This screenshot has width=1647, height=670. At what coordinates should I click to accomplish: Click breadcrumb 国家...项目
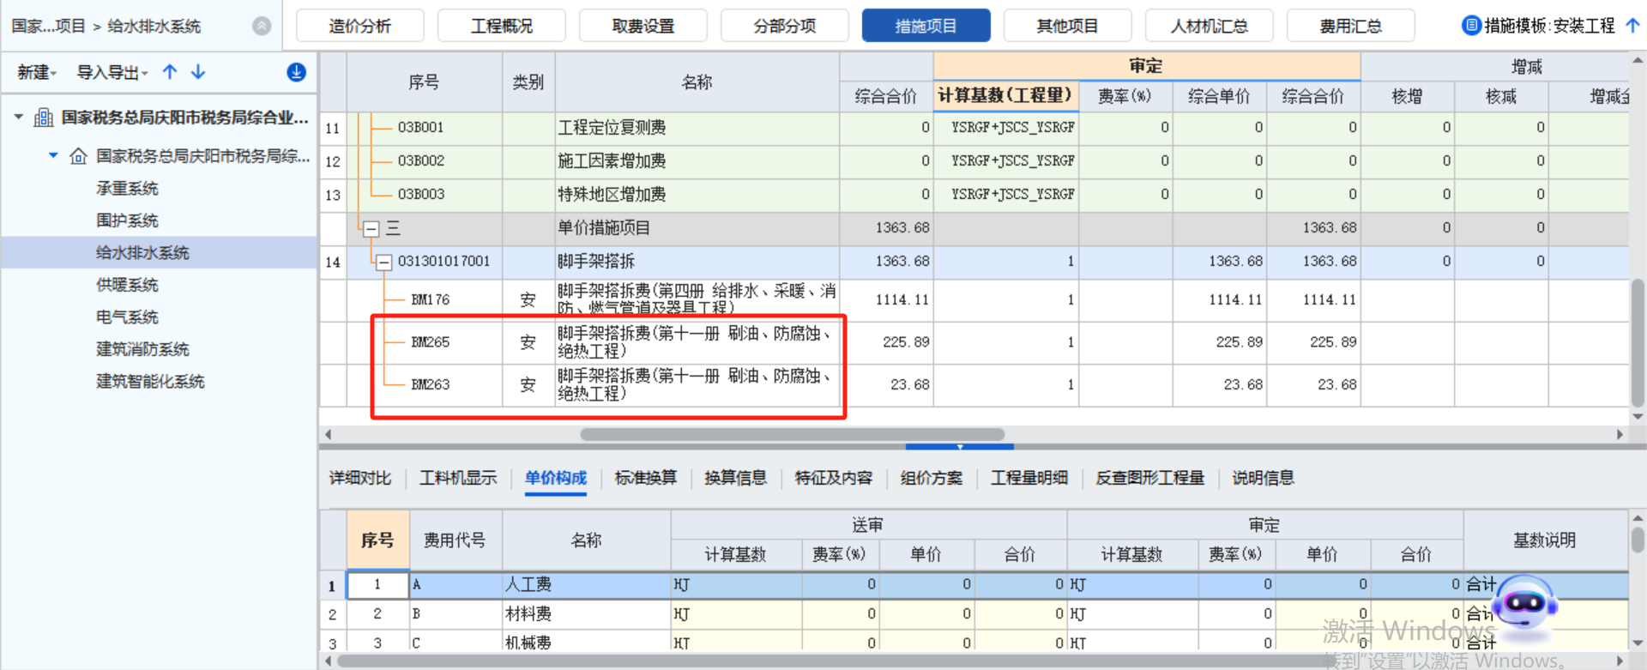click(48, 26)
